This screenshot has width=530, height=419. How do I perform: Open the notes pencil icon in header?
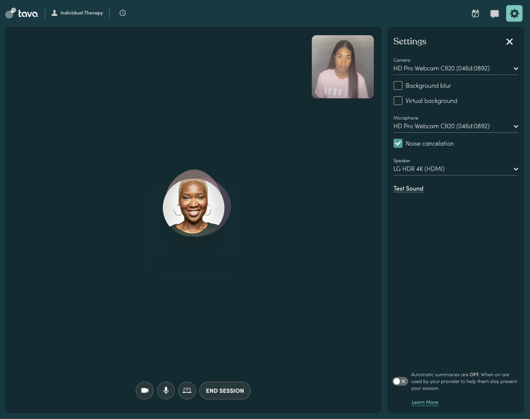[475, 14]
